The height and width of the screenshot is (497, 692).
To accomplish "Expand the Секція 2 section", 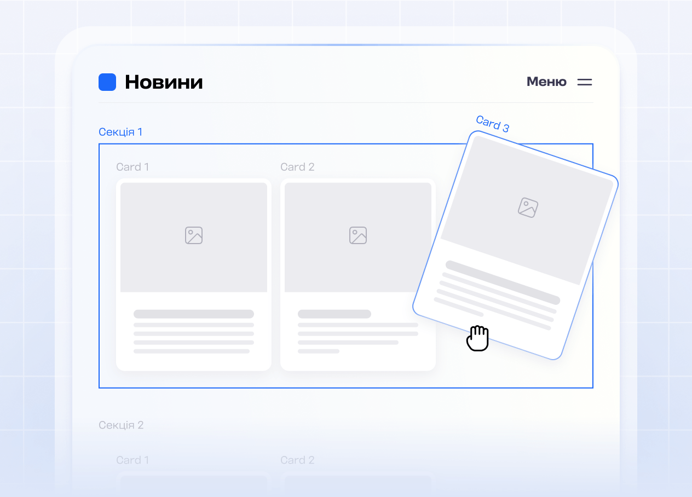I will [x=121, y=425].
